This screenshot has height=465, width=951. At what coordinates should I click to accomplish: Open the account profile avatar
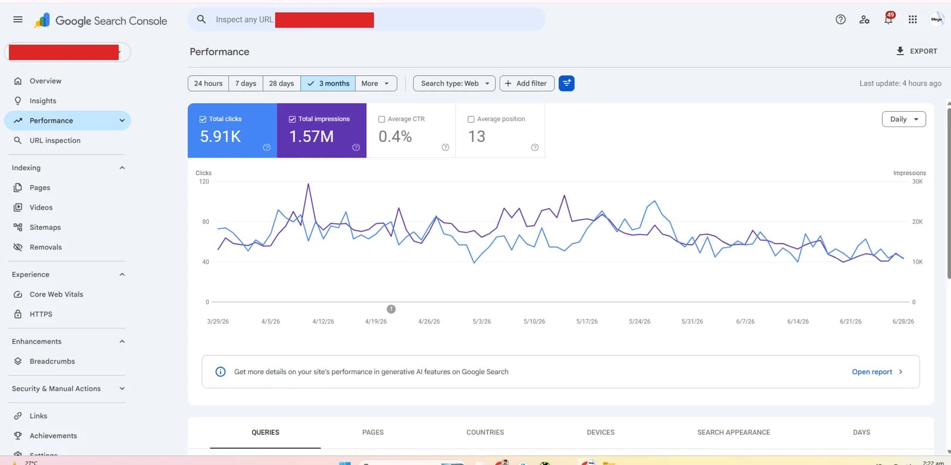tap(936, 20)
